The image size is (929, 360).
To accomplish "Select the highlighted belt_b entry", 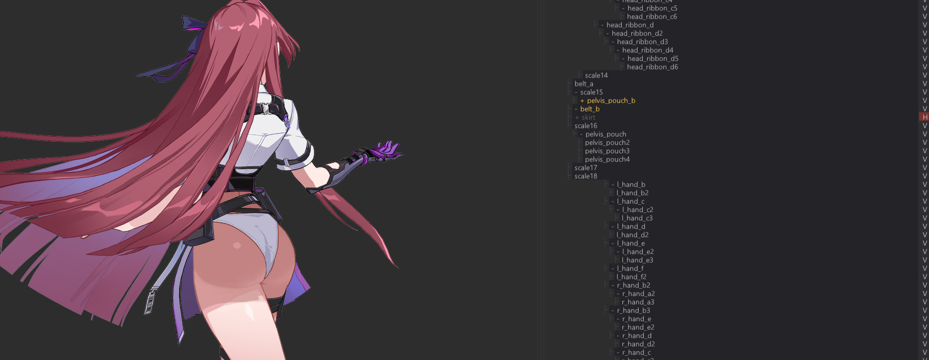I will pos(590,109).
